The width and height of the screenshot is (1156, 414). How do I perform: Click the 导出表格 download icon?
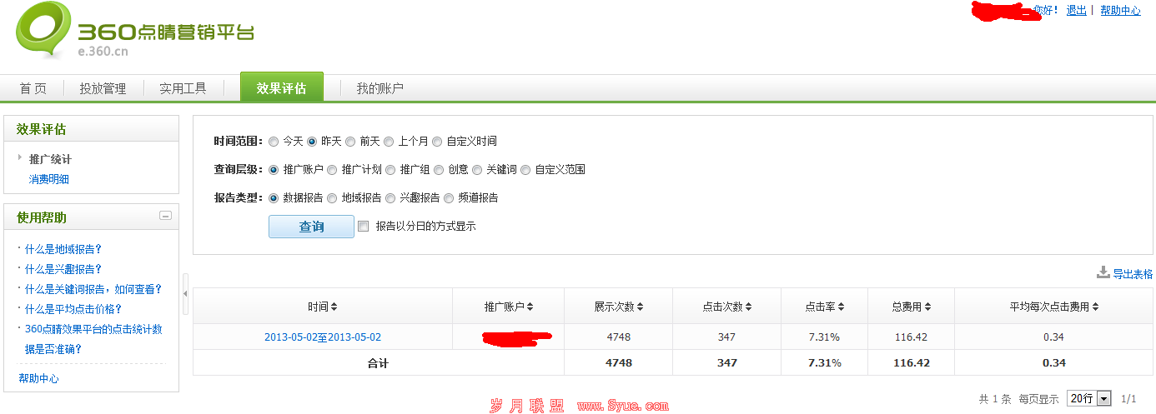(x=1103, y=272)
